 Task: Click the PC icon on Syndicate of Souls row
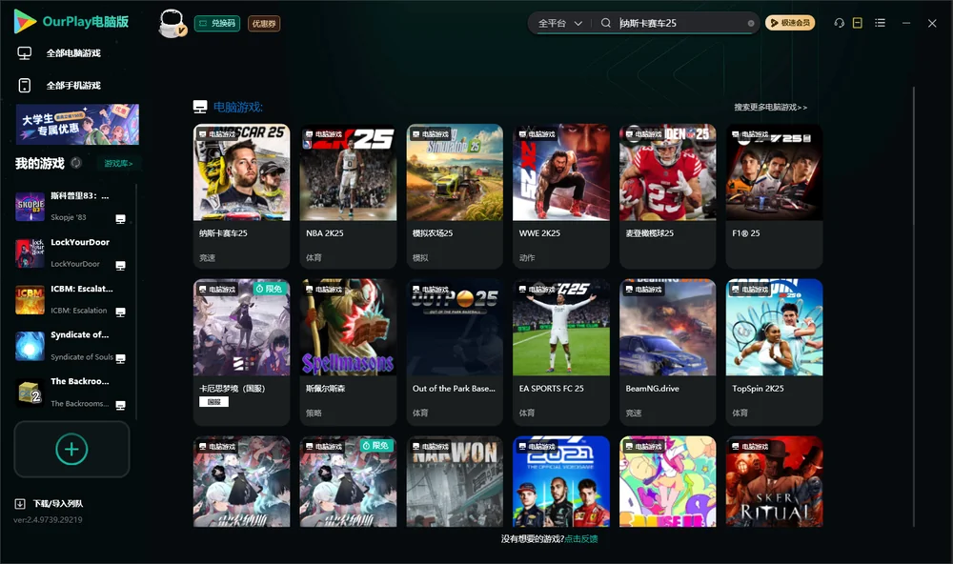(x=120, y=358)
